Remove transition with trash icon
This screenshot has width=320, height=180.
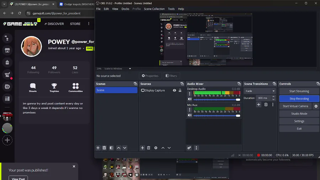pos(266,105)
